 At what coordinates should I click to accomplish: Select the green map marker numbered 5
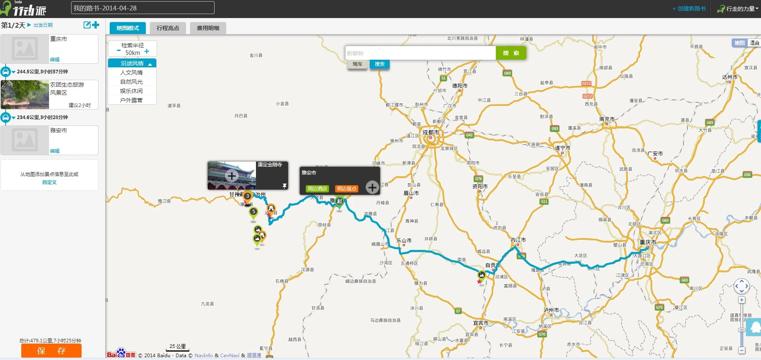point(254,212)
